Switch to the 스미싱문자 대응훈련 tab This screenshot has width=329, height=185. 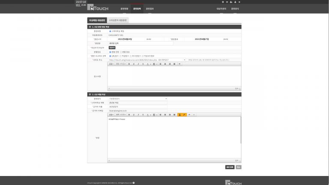pyautogui.click(x=118, y=21)
